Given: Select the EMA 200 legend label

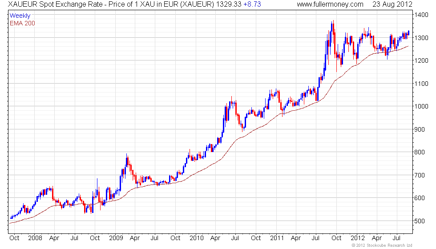Looking at the screenshot, I should click(x=22, y=23).
